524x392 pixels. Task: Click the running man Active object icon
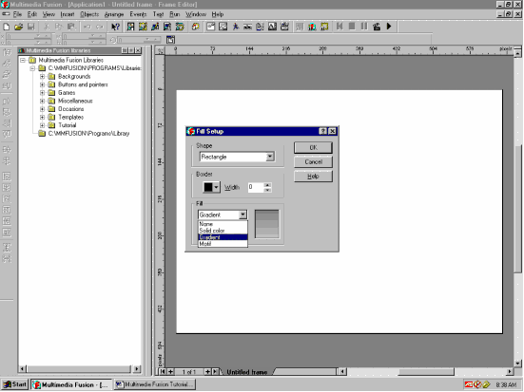[236, 27]
